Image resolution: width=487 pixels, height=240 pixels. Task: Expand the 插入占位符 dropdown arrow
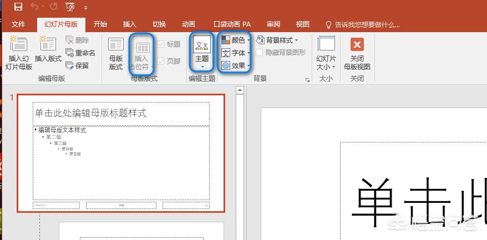click(x=152, y=67)
